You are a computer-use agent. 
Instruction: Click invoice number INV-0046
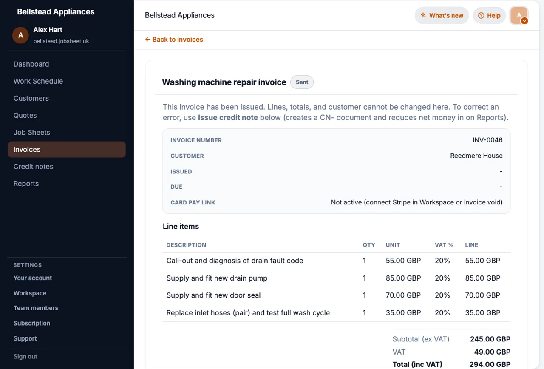487,140
